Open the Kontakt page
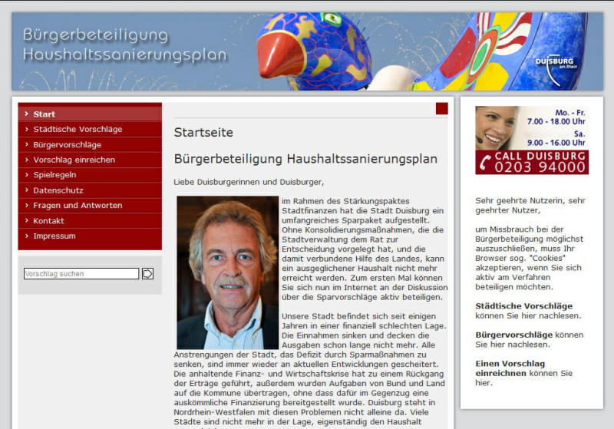This screenshot has width=614, height=429. [90, 221]
